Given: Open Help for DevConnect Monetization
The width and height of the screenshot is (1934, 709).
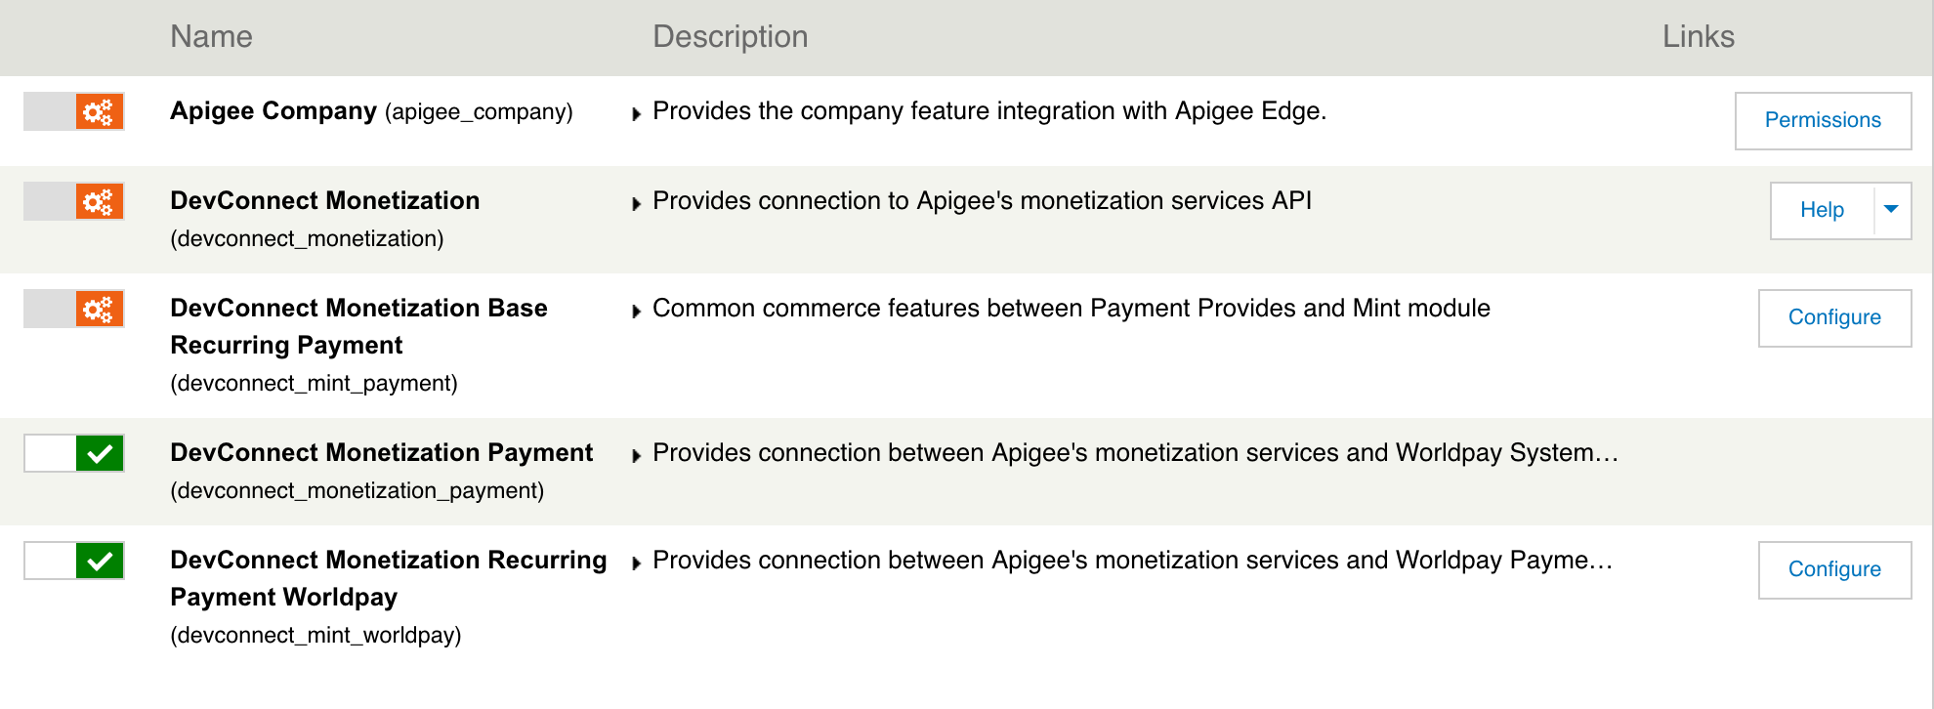Looking at the screenshot, I should tap(1822, 210).
